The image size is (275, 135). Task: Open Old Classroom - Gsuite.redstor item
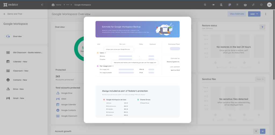(x=28, y=52)
